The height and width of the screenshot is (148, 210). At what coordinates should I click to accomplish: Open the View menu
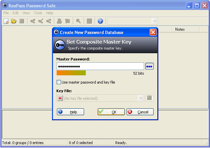tap(26, 13)
